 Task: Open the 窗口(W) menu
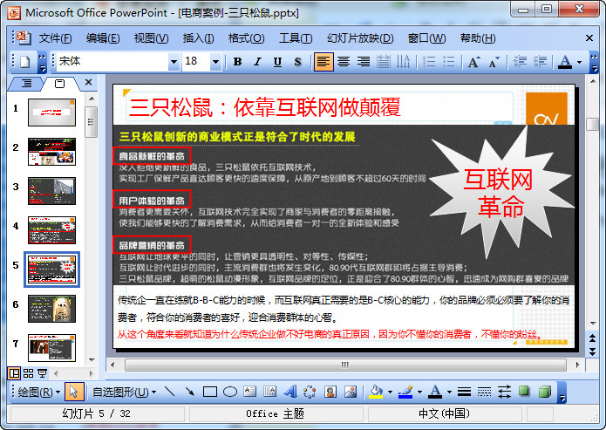click(426, 38)
